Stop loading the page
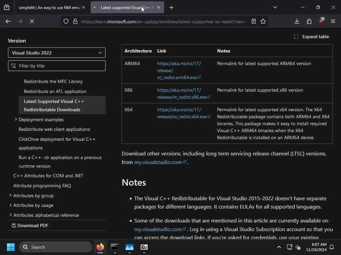The height and width of the screenshot is (255, 341). tap(32, 21)
